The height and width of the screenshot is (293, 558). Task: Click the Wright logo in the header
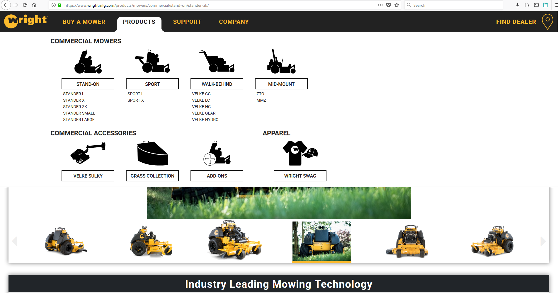pyautogui.click(x=26, y=21)
